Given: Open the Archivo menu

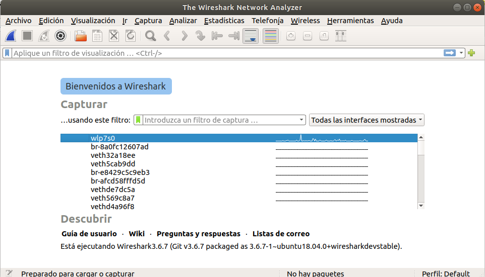Looking at the screenshot, I should point(19,21).
